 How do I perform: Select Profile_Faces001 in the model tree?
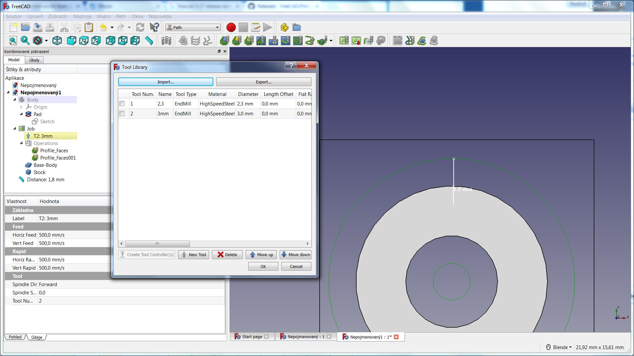pos(58,158)
